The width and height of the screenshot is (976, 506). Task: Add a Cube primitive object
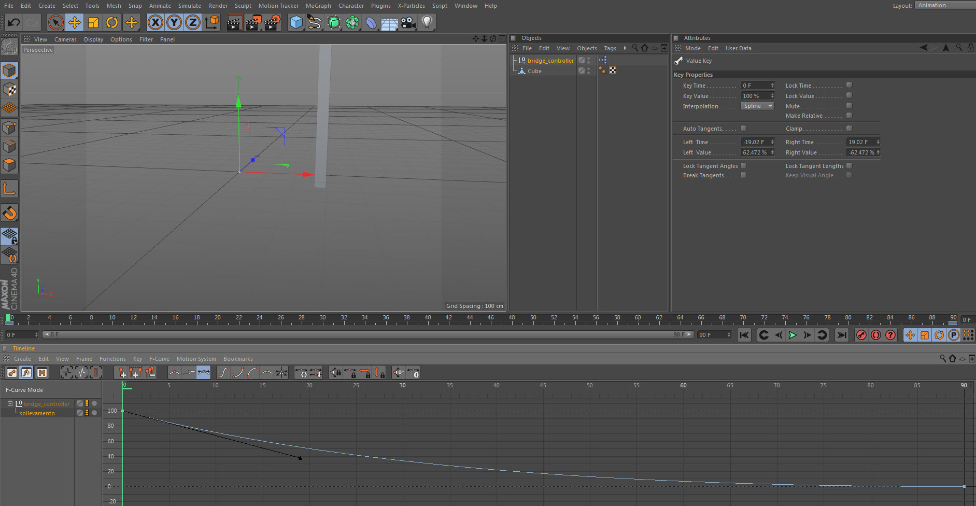pos(296,23)
